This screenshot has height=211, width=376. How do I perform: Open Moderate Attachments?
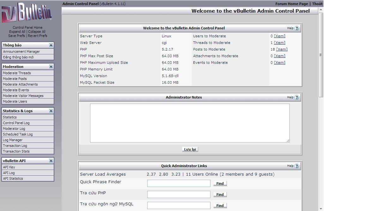click(27, 84)
